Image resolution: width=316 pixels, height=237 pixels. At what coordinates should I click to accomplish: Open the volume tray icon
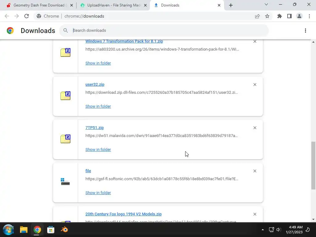pos(279,230)
